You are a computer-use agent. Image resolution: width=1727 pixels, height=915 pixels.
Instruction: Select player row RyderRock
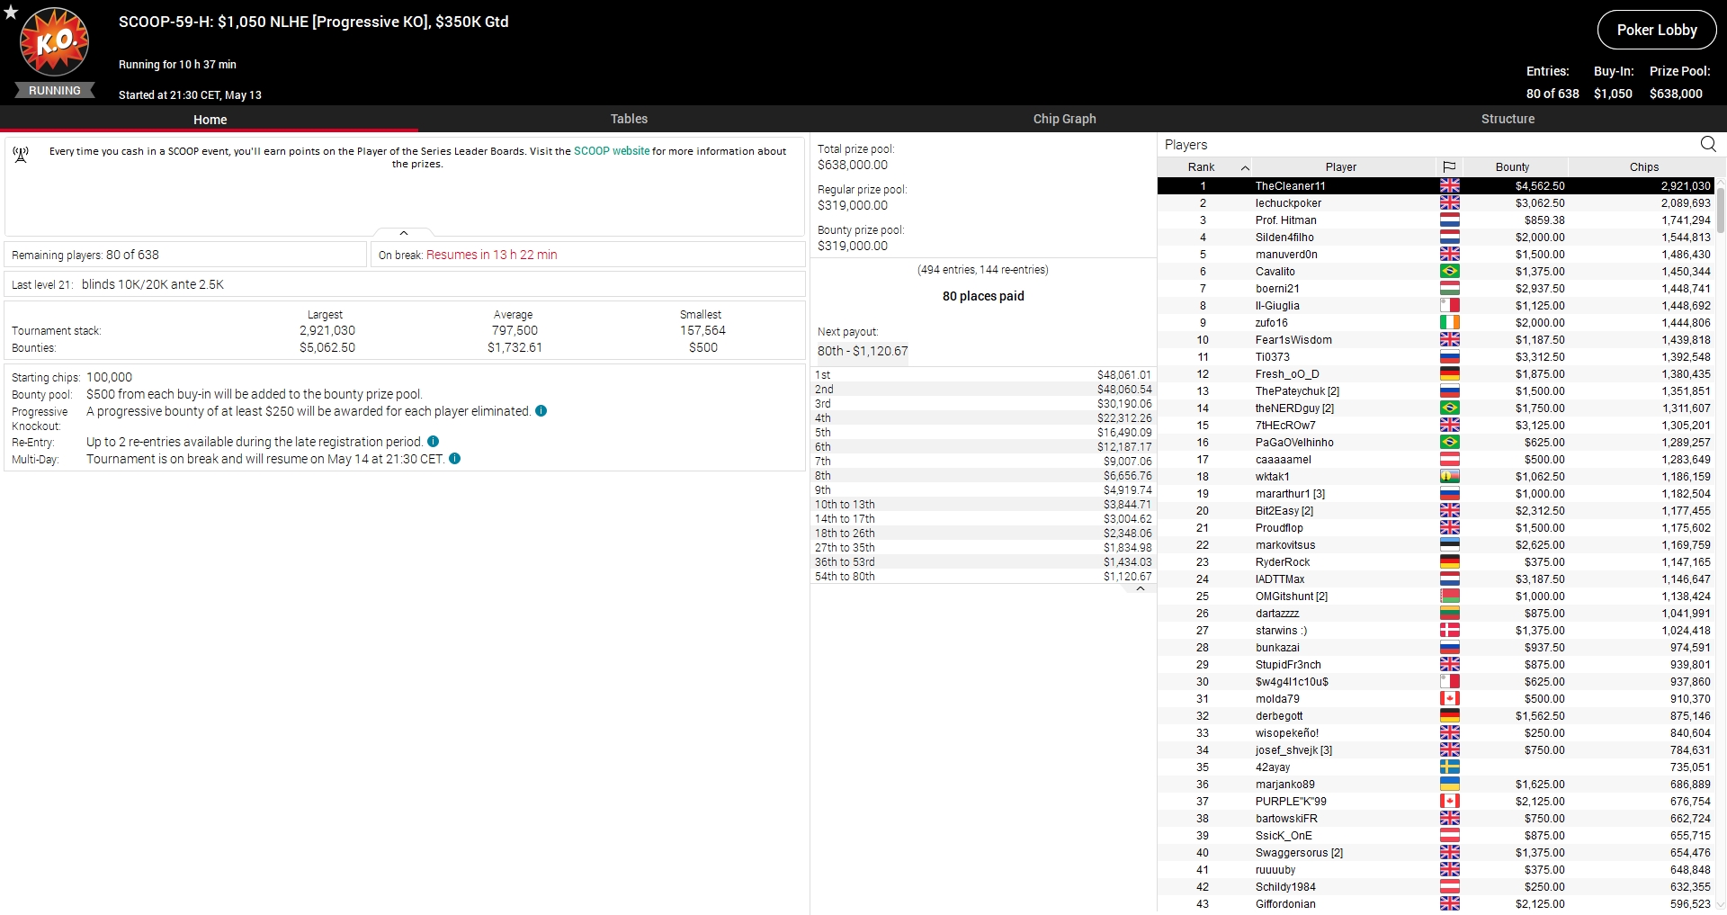[x=1436, y=561]
